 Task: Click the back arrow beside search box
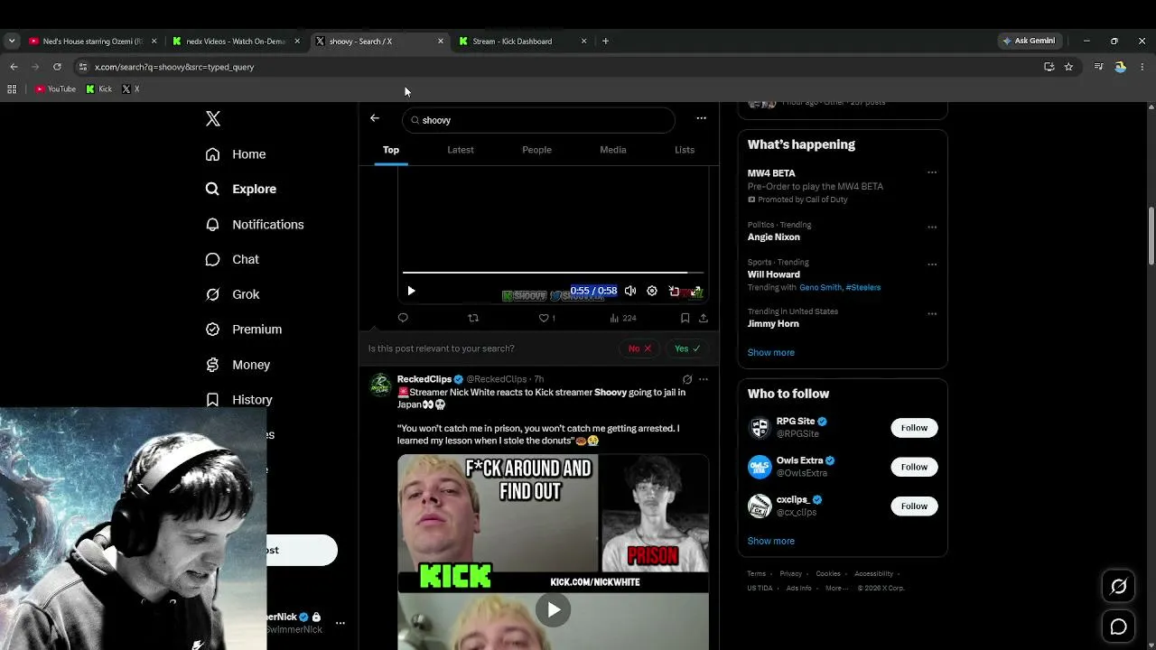point(375,118)
